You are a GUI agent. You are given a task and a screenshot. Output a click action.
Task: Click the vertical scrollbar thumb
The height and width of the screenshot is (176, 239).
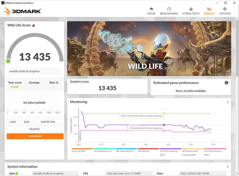(237, 49)
